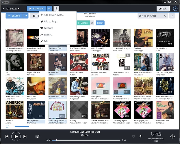Click the CD badge on Adele 21
This screenshot has height=144, width=180.
pos(21,68)
